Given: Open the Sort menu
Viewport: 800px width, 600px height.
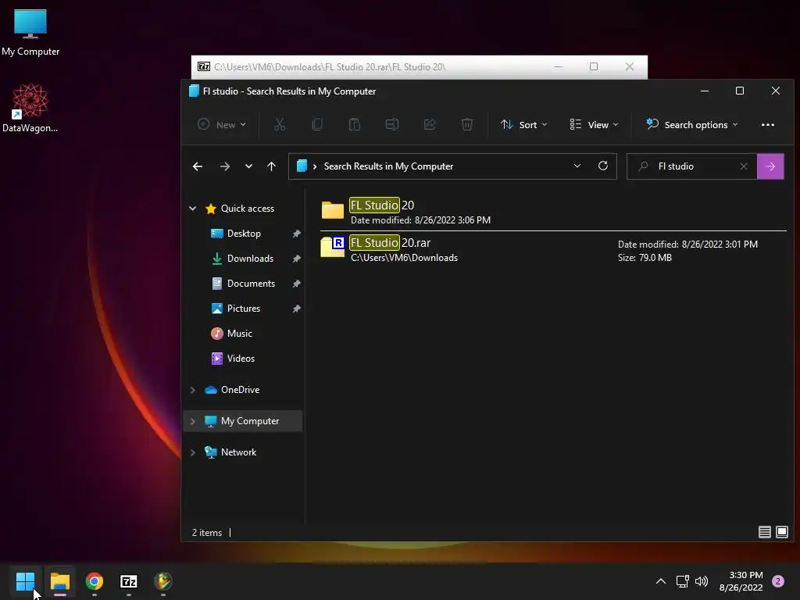Looking at the screenshot, I should (524, 124).
